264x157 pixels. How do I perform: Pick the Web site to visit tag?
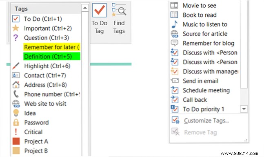tap(45, 104)
